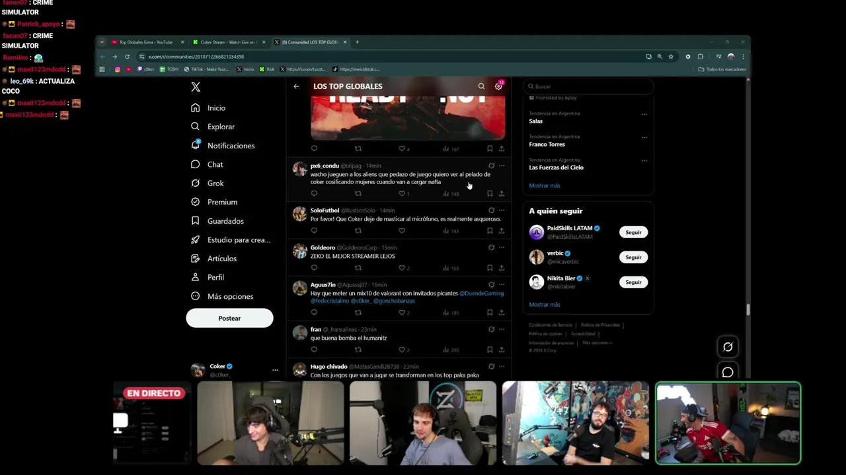Go back with the community header arrow

click(296, 86)
